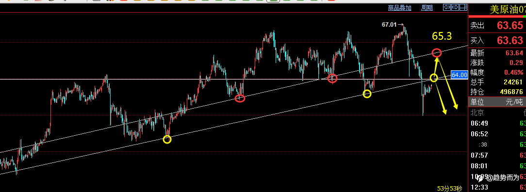Click the 53分53秒 countdown timer

[449, 189]
